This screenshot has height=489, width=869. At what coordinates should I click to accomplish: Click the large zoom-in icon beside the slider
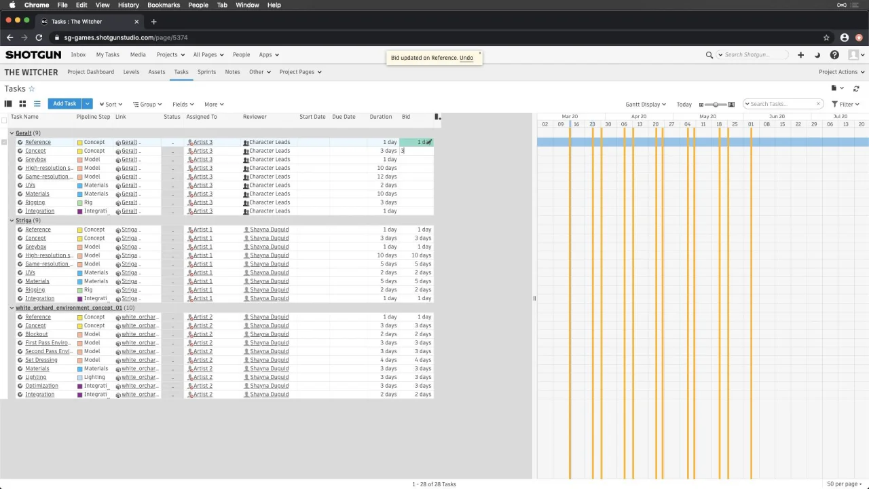coord(731,105)
